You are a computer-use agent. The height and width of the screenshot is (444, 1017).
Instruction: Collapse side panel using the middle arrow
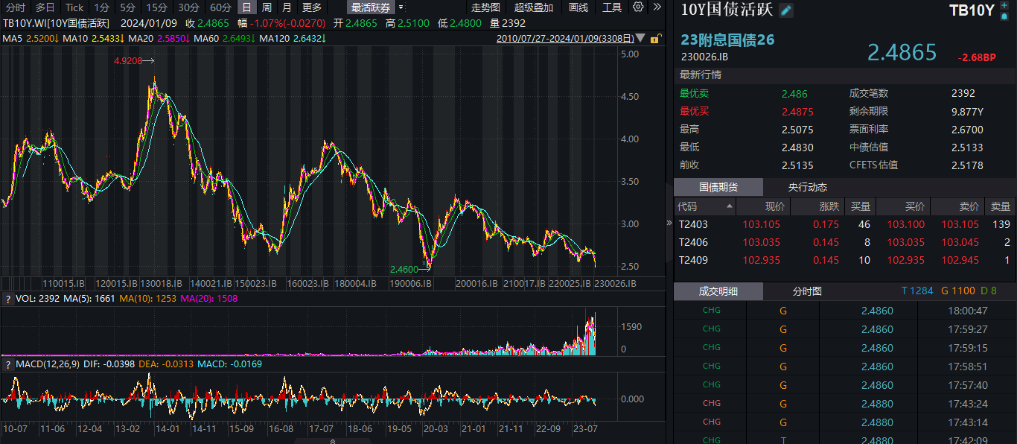(668, 223)
